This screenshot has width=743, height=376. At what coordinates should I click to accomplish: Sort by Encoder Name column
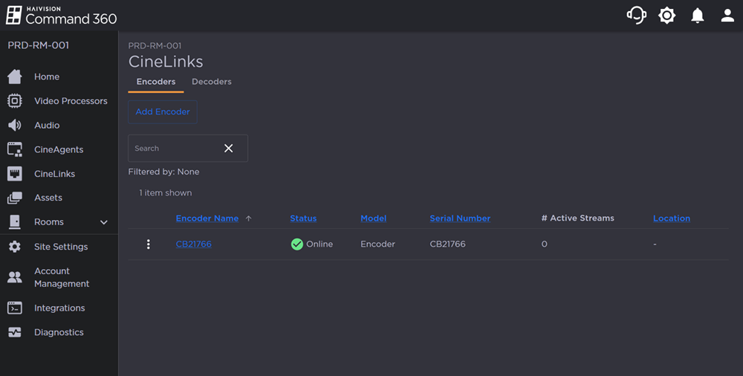point(207,218)
